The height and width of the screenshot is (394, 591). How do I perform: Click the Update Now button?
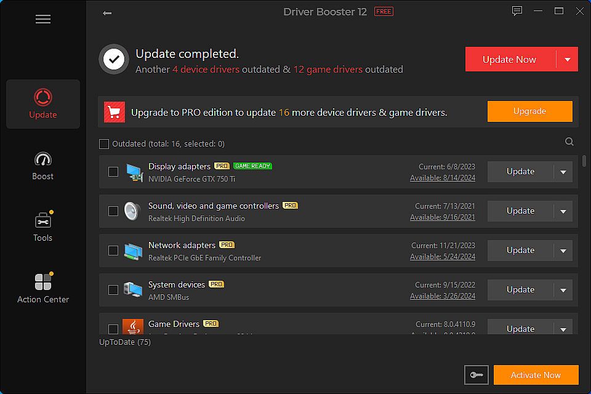[x=510, y=60]
